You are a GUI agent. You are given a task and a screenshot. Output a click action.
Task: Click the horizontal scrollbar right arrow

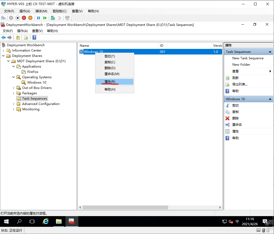coord(220,208)
